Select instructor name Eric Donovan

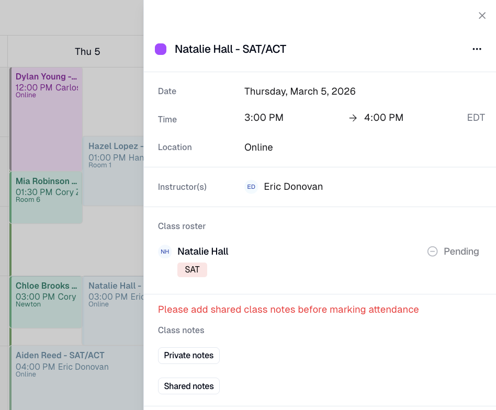pyautogui.click(x=293, y=187)
